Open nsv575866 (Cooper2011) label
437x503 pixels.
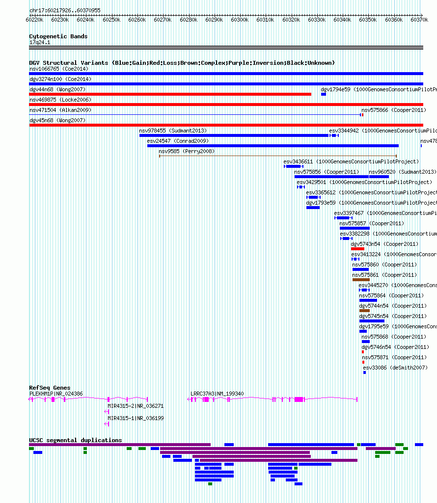pyautogui.click(x=394, y=110)
